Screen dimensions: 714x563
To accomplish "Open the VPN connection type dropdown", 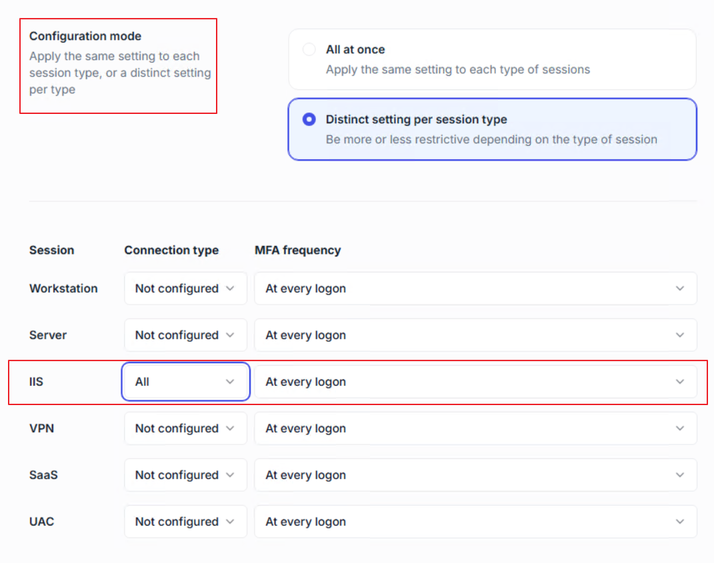I will pyautogui.click(x=185, y=428).
